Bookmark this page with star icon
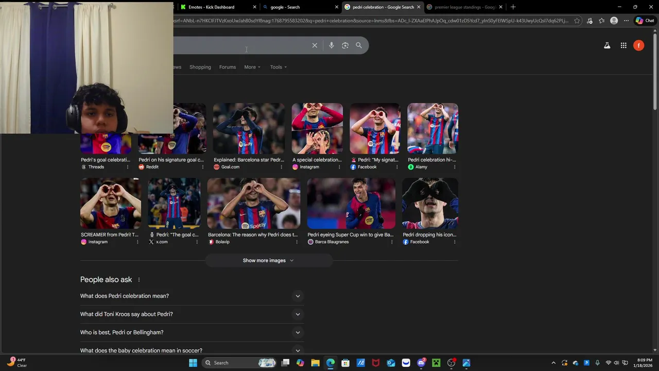The width and height of the screenshot is (659, 371). tap(577, 21)
